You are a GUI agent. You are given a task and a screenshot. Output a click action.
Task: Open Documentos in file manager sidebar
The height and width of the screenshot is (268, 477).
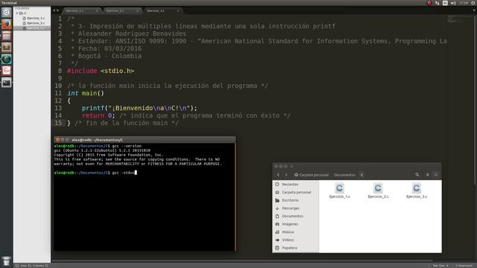(295, 216)
